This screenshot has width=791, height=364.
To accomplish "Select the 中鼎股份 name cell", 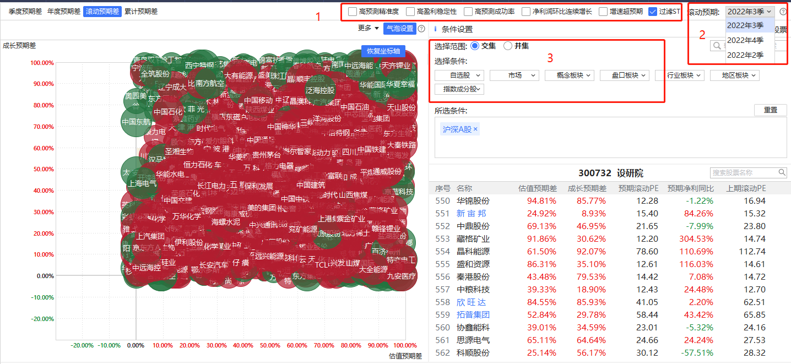I will tap(473, 226).
